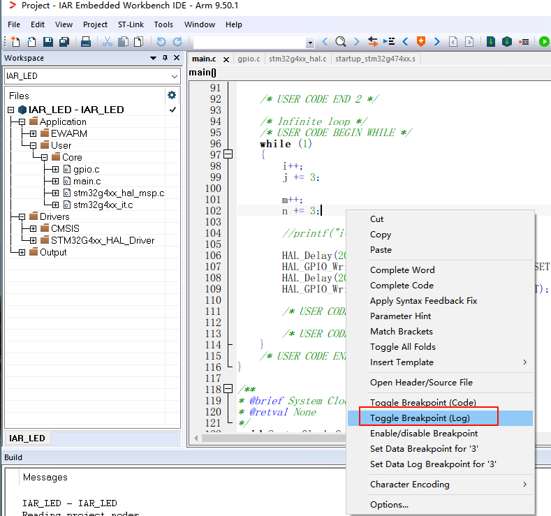The image size is (551, 516).
Task: Expand the gpio.c tree node
Action: coord(56,169)
